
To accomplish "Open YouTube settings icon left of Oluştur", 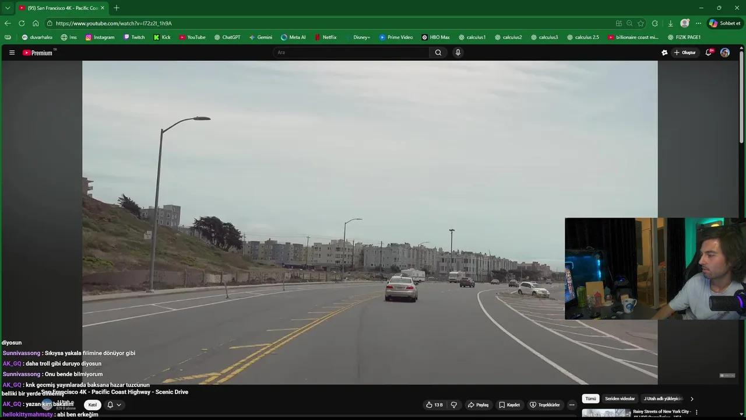I will [x=664, y=52].
